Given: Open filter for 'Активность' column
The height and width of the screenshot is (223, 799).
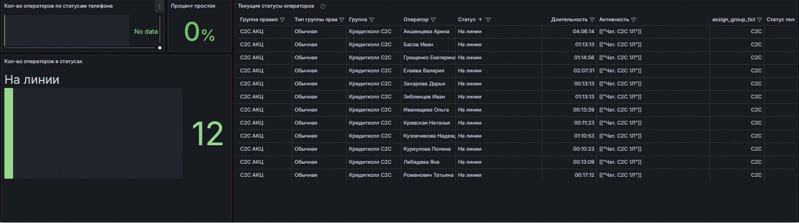Looking at the screenshot, I should [x=633, y=20].
